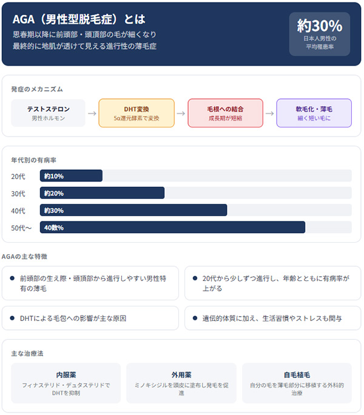The image size is (364, 415).
Task: Click the yellow DHT変換 step box
Action: click(136, 113)
